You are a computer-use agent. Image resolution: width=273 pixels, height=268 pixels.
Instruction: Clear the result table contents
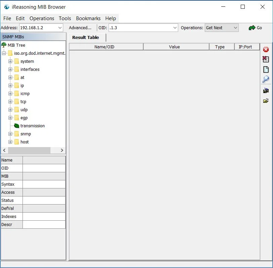266,59
